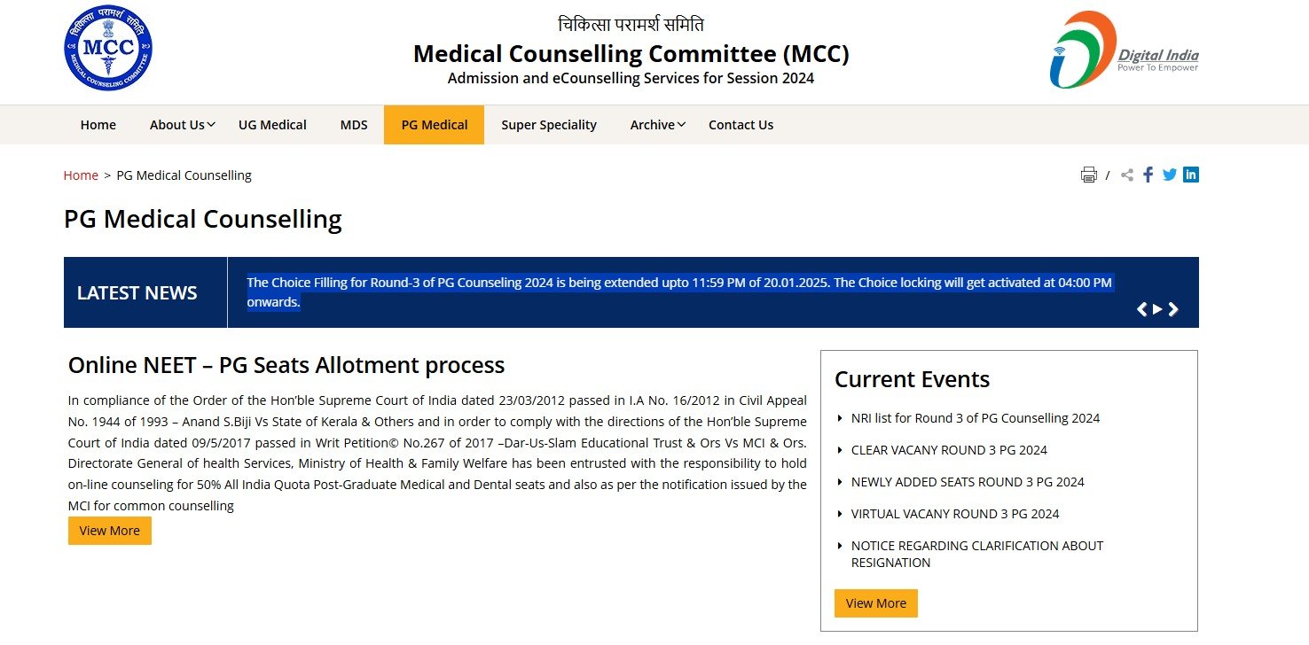
Task: Go to Super Speciality section
Action: pos(548,125)
